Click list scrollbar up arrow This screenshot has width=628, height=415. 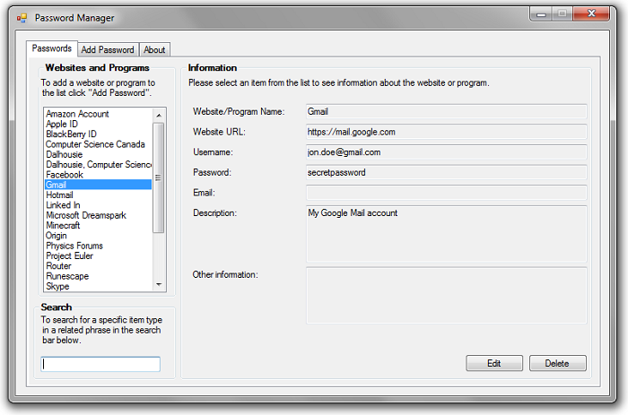coord(159,116)
